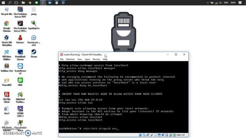Image resolution: width=246 pixels, height=138 pixels.
Task: Click the optical drive icon in VM status bar
Action: [x=144, y=135]
